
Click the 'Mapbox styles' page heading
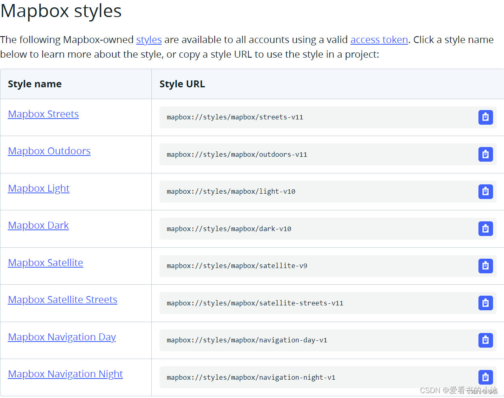click(61, 11)
